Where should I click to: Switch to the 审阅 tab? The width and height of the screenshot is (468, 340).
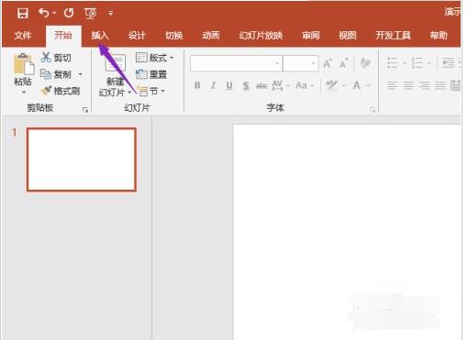point(311,36)
